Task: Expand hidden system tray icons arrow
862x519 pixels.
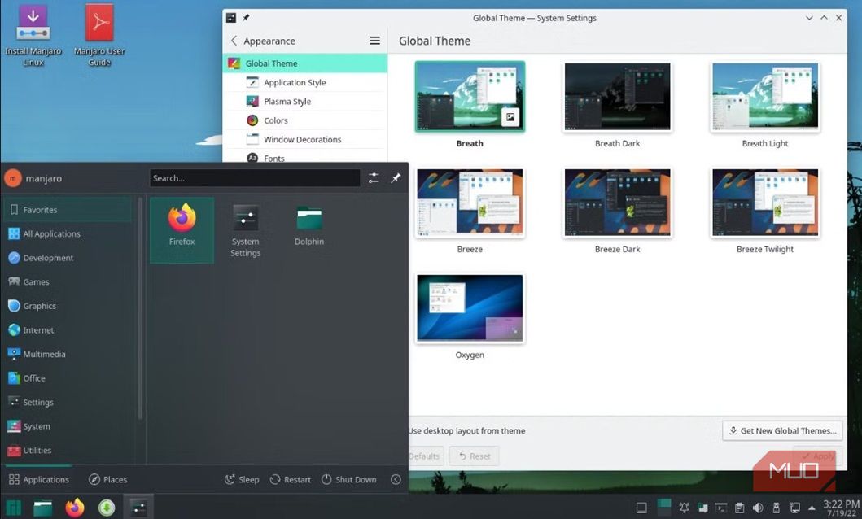Action: 812,508
